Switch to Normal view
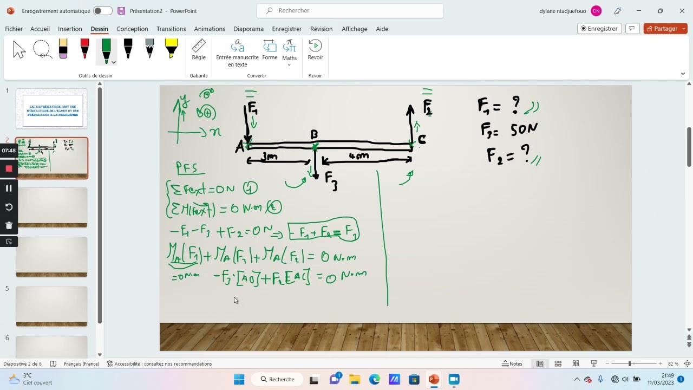 pos(540,363)
